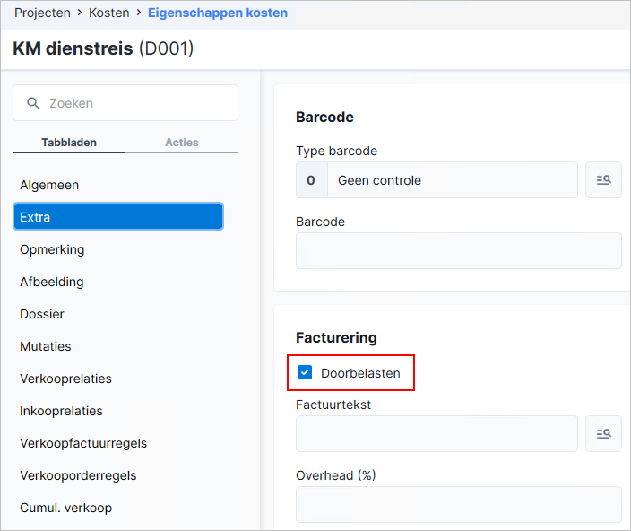This screenshot has width=631, height=531.
Task: Toggle the Doorbelasten checkbox
Action: pyautogui.click(x=305, y=372)
